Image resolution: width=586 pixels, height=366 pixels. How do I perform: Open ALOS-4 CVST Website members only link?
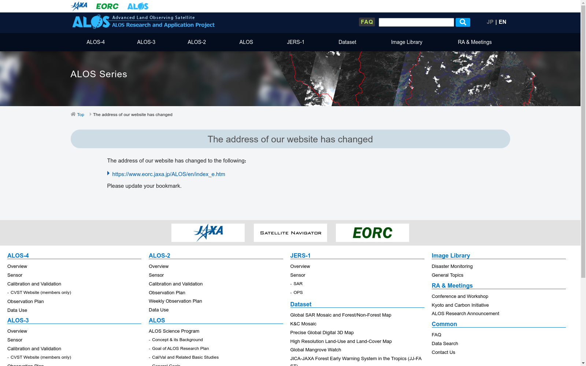point(41,292)
